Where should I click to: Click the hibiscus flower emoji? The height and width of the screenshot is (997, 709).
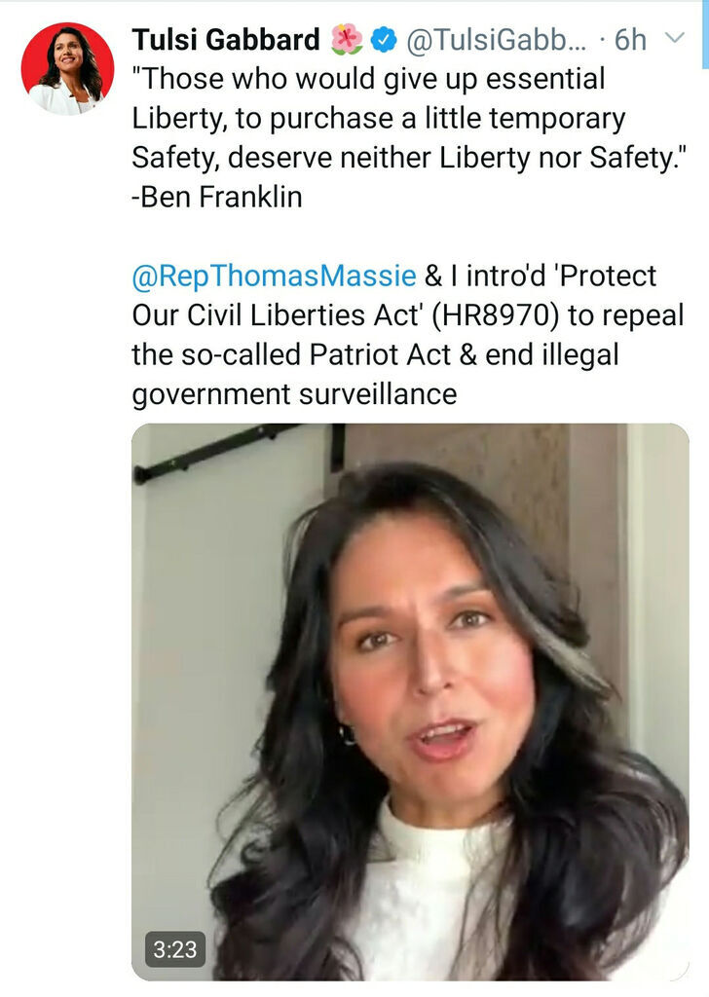coord(346,40)
